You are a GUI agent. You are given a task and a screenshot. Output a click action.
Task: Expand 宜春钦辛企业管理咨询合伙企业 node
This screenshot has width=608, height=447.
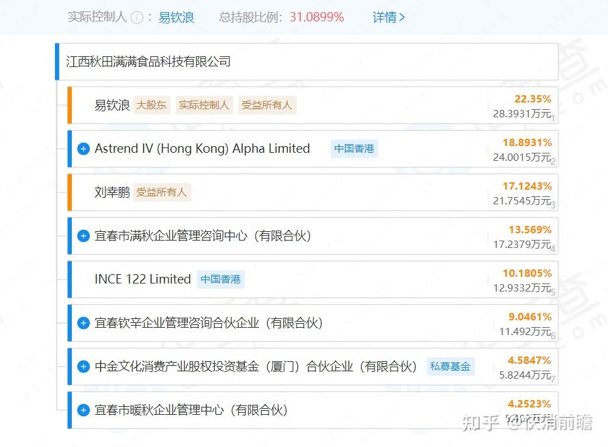pyautogui.click(x=83, y=323)
